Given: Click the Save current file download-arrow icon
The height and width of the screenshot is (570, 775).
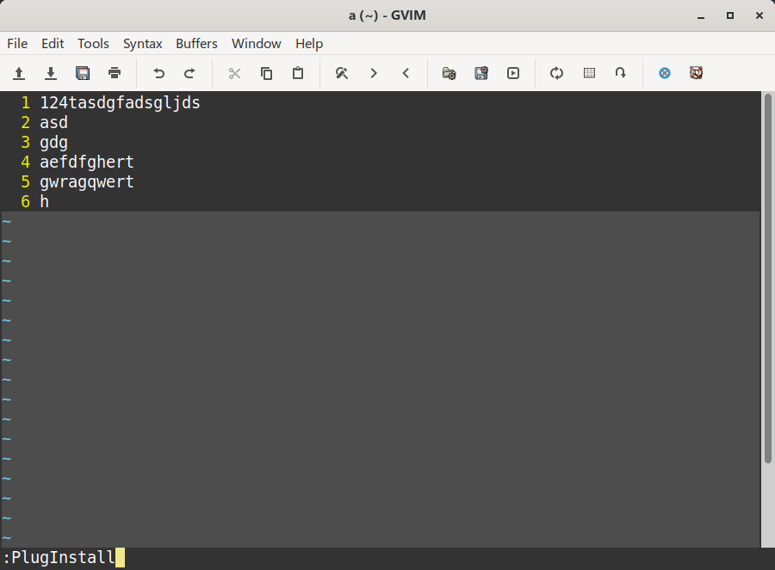Looking at the screenshot, I should click(51, 73).
